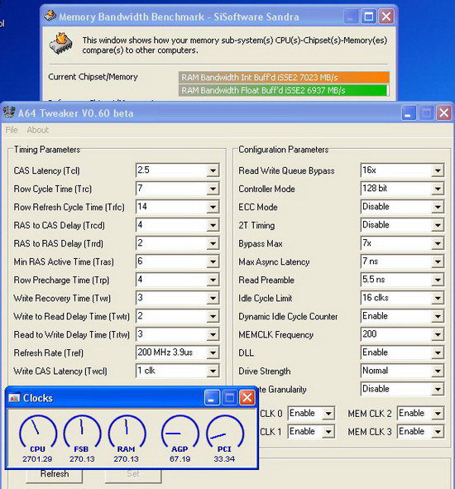Open the Row Cycle Time (Trc) dropdown

coord(213,189)
